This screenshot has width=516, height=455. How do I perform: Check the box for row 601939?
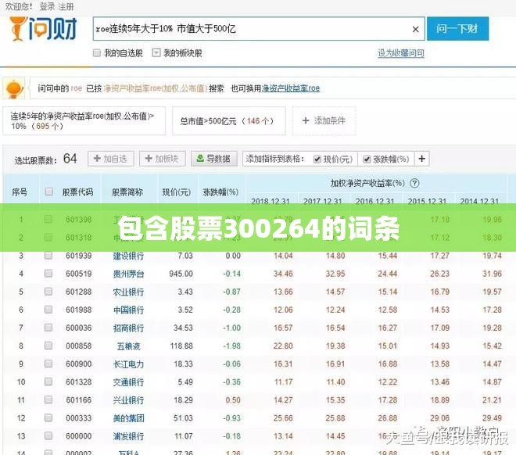tap(48, 256)
